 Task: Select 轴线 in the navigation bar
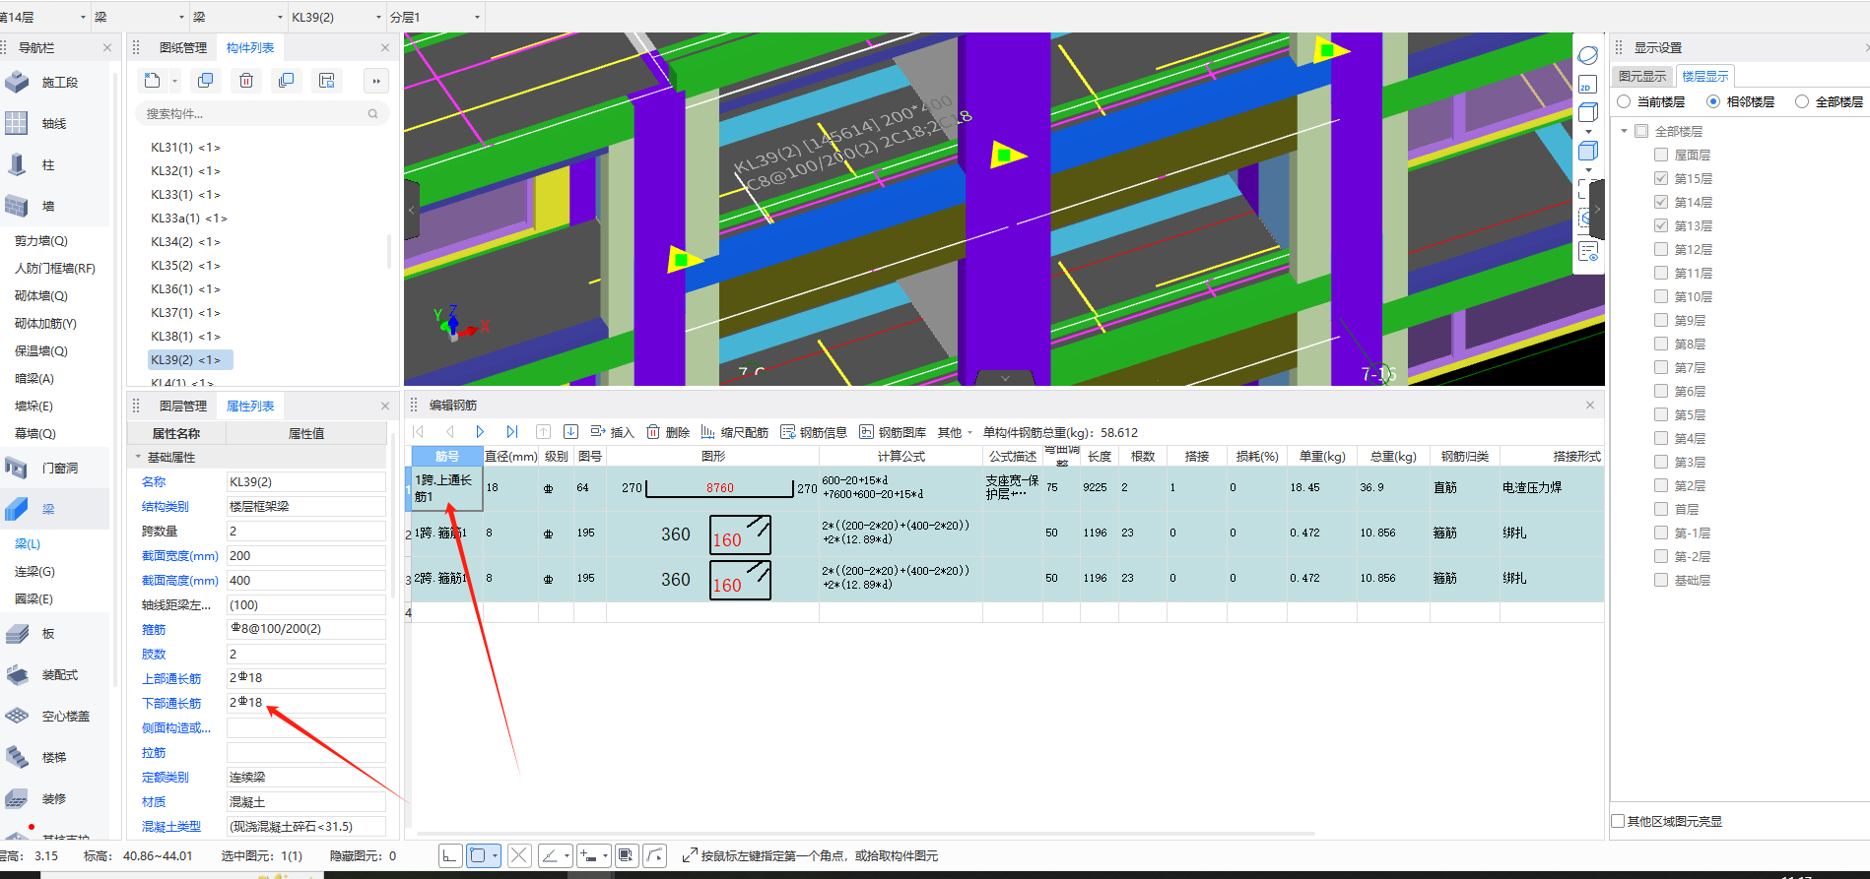click(56, 124)
